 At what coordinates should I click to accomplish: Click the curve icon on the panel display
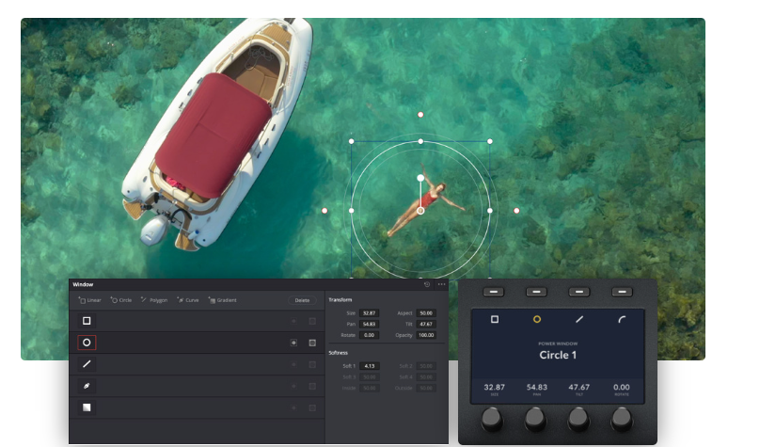622,319
